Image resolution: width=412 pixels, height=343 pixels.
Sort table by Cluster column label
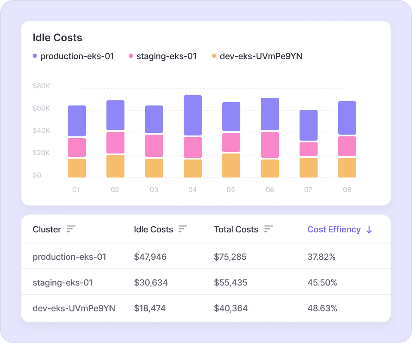tap(47, 229)
